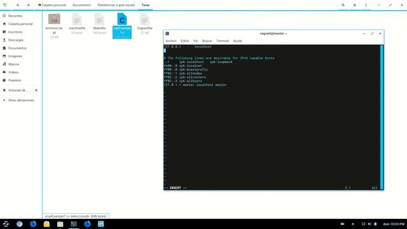Click the terminal vertical scrollbar

click(382, 117)
